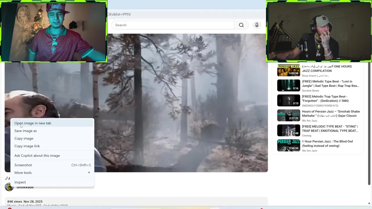Open title 1 Hour Persian Jazz Blind Owl
This screenshot has width=372, height=209.
(x=327, y=143)
